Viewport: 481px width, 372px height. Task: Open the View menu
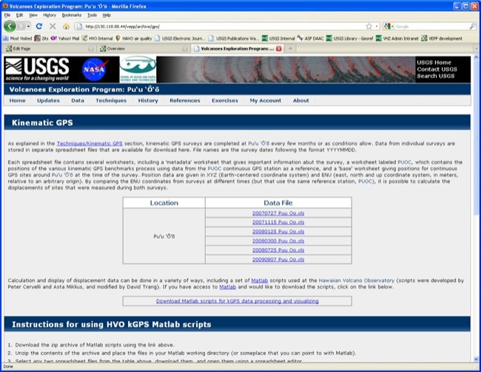click(33, 15)
